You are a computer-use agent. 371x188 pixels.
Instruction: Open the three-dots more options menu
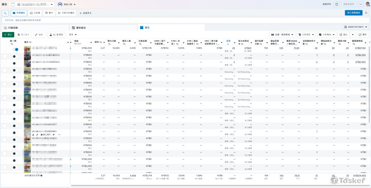pyautogui.click(x=360, y=4)
